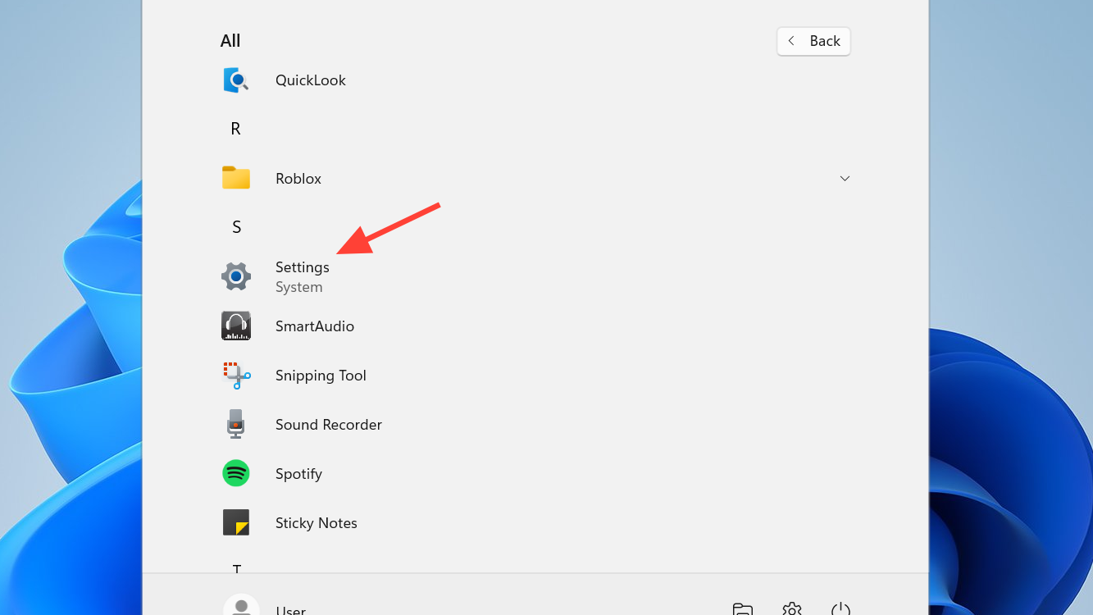Image resolution: width=1093 pixels, height=615 pixels.
Task: Click the Sound Recorder microphone icon
Action: (236, 425)
